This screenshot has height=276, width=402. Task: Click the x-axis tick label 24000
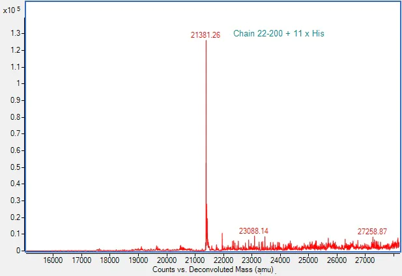[x=280, y=260]
